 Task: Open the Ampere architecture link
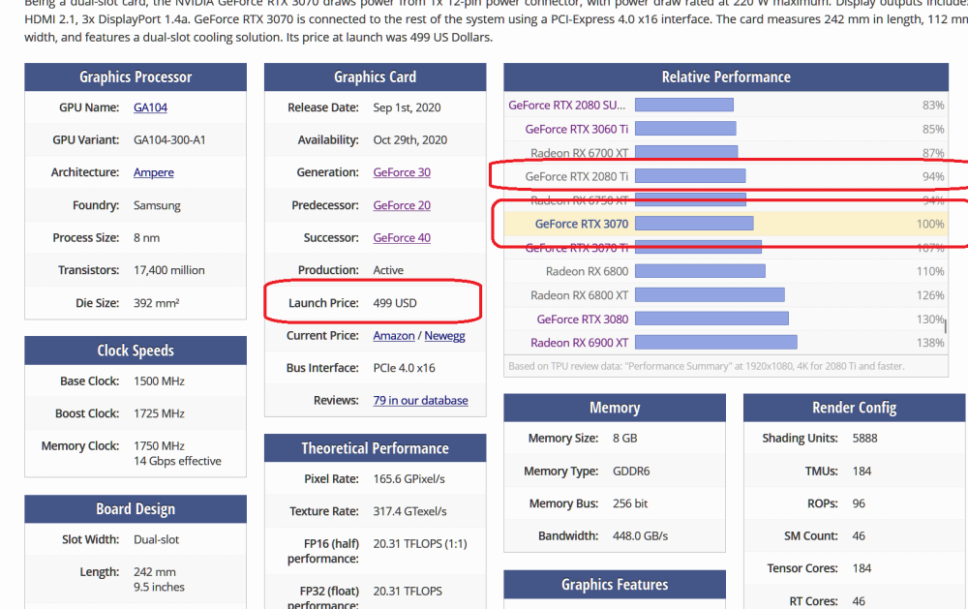(153, 172)
